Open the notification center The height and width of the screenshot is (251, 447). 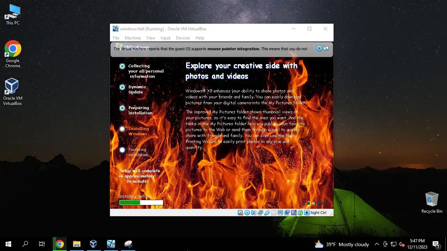[436, 244]
